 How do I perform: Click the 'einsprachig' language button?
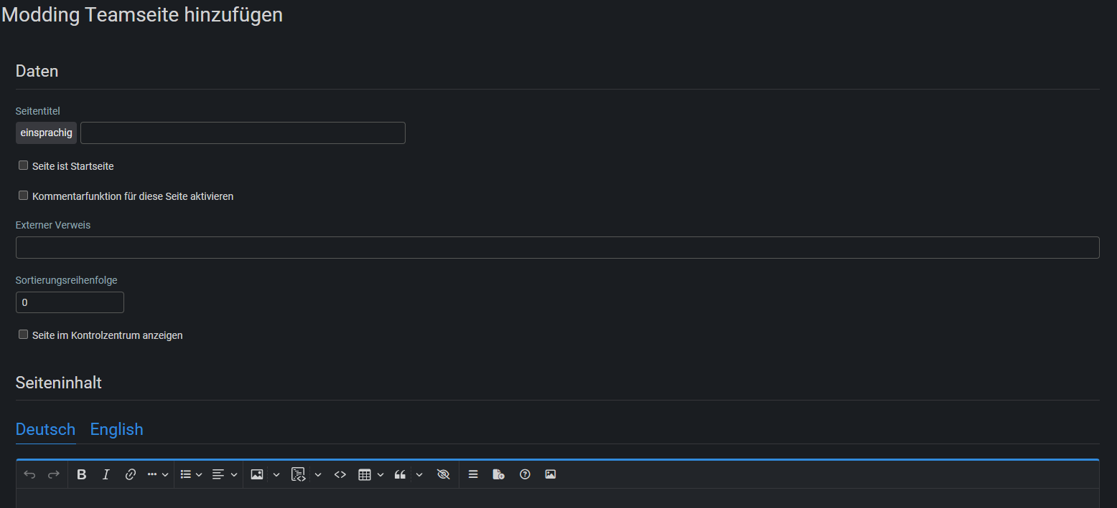point(46,133)
